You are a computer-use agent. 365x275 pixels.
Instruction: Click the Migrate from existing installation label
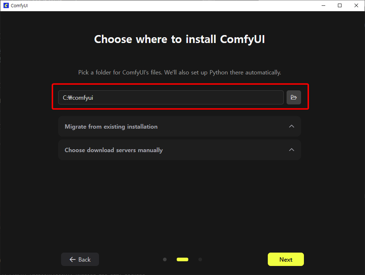[x=111, y=126]
